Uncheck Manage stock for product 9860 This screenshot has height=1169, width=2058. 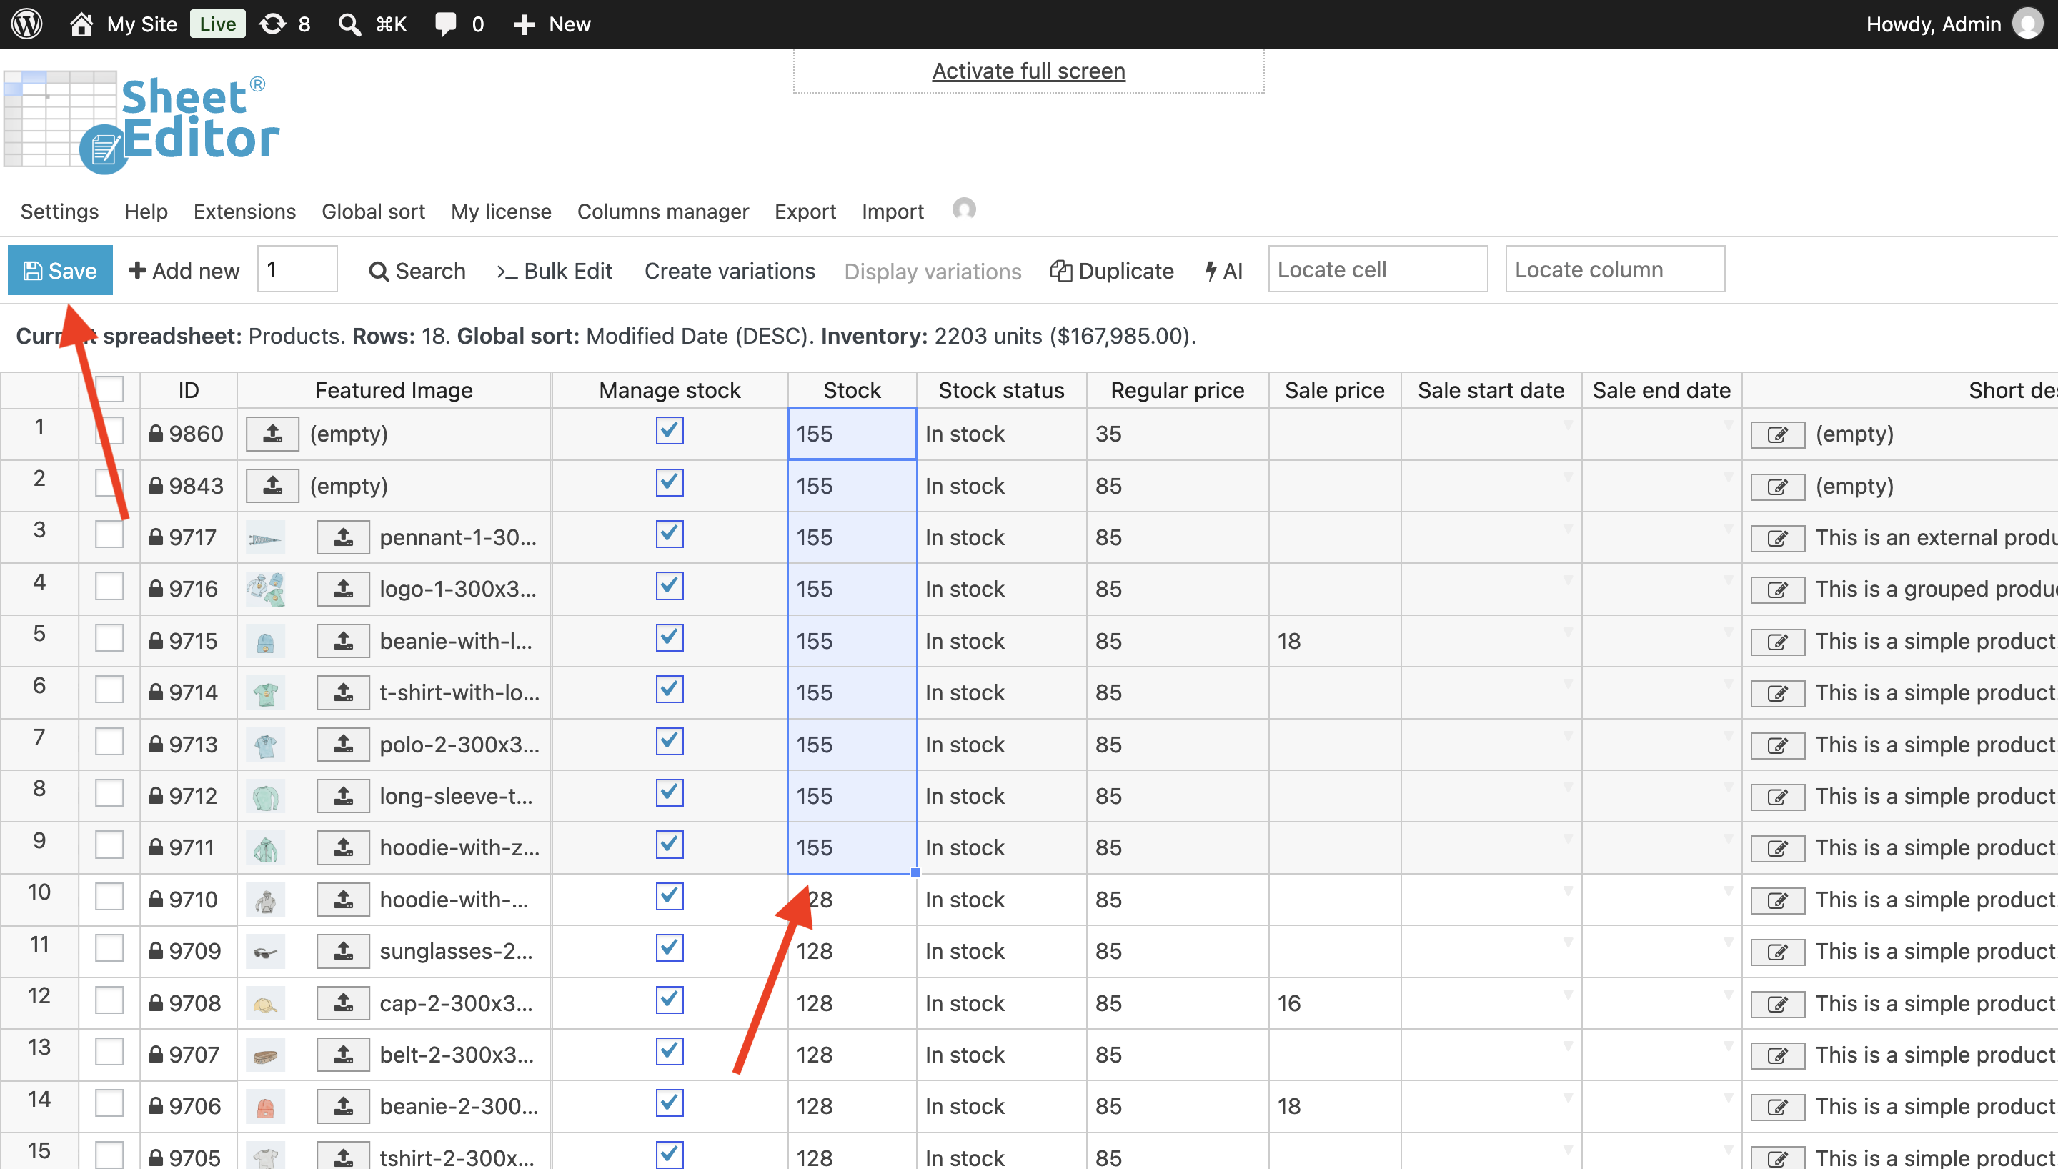point(670,431)
